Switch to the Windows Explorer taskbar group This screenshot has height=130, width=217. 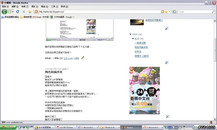pyautogui.click(x=109, y=128)
